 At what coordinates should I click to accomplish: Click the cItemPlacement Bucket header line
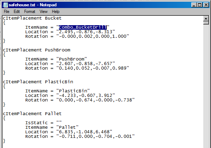point(32,18)
